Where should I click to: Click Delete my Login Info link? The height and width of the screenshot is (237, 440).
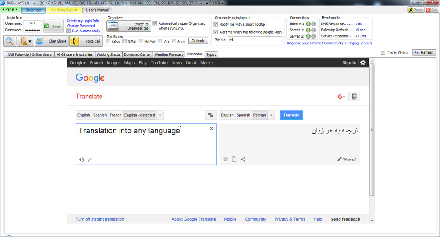click(x=83, y=21)
